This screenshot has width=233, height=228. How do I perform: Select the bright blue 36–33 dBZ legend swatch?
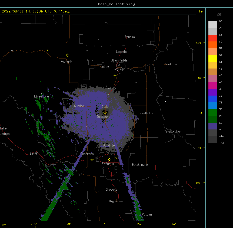pos(212,99)
